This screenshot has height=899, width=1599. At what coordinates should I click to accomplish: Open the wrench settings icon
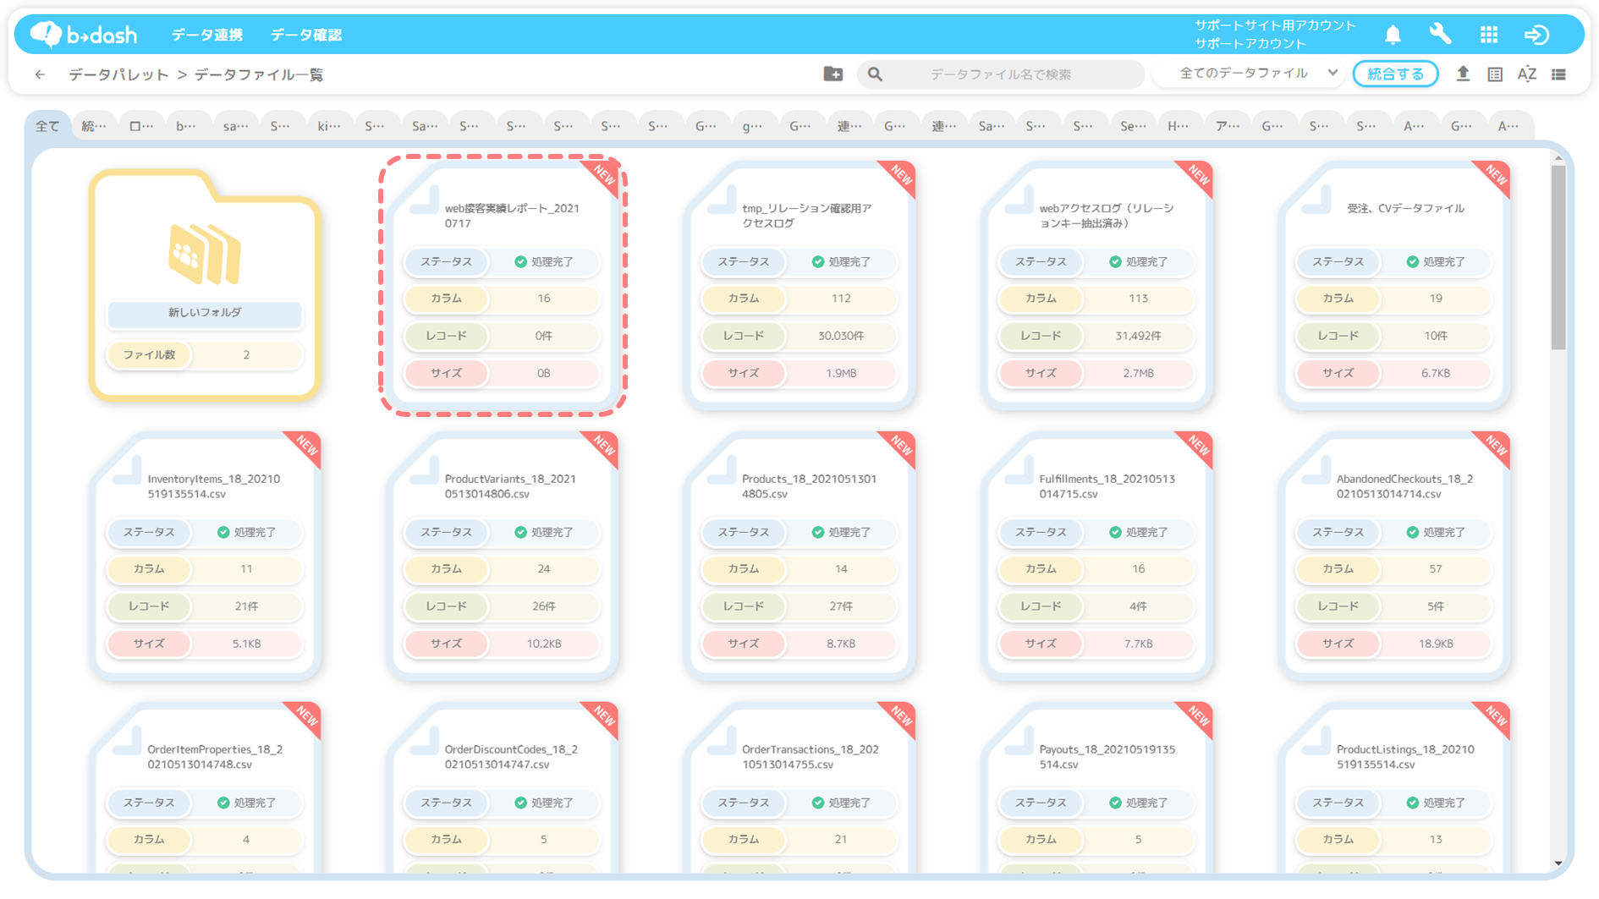tap(1440, 34)
